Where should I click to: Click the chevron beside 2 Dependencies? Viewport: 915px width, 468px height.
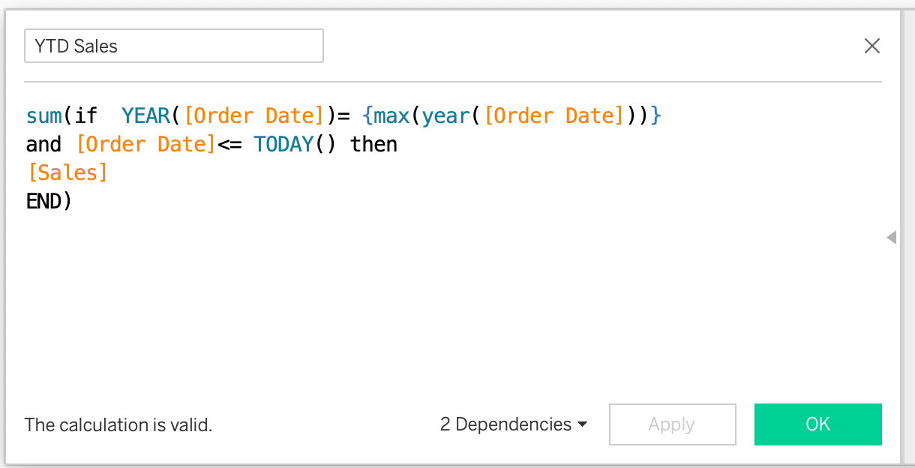point(584,424)
